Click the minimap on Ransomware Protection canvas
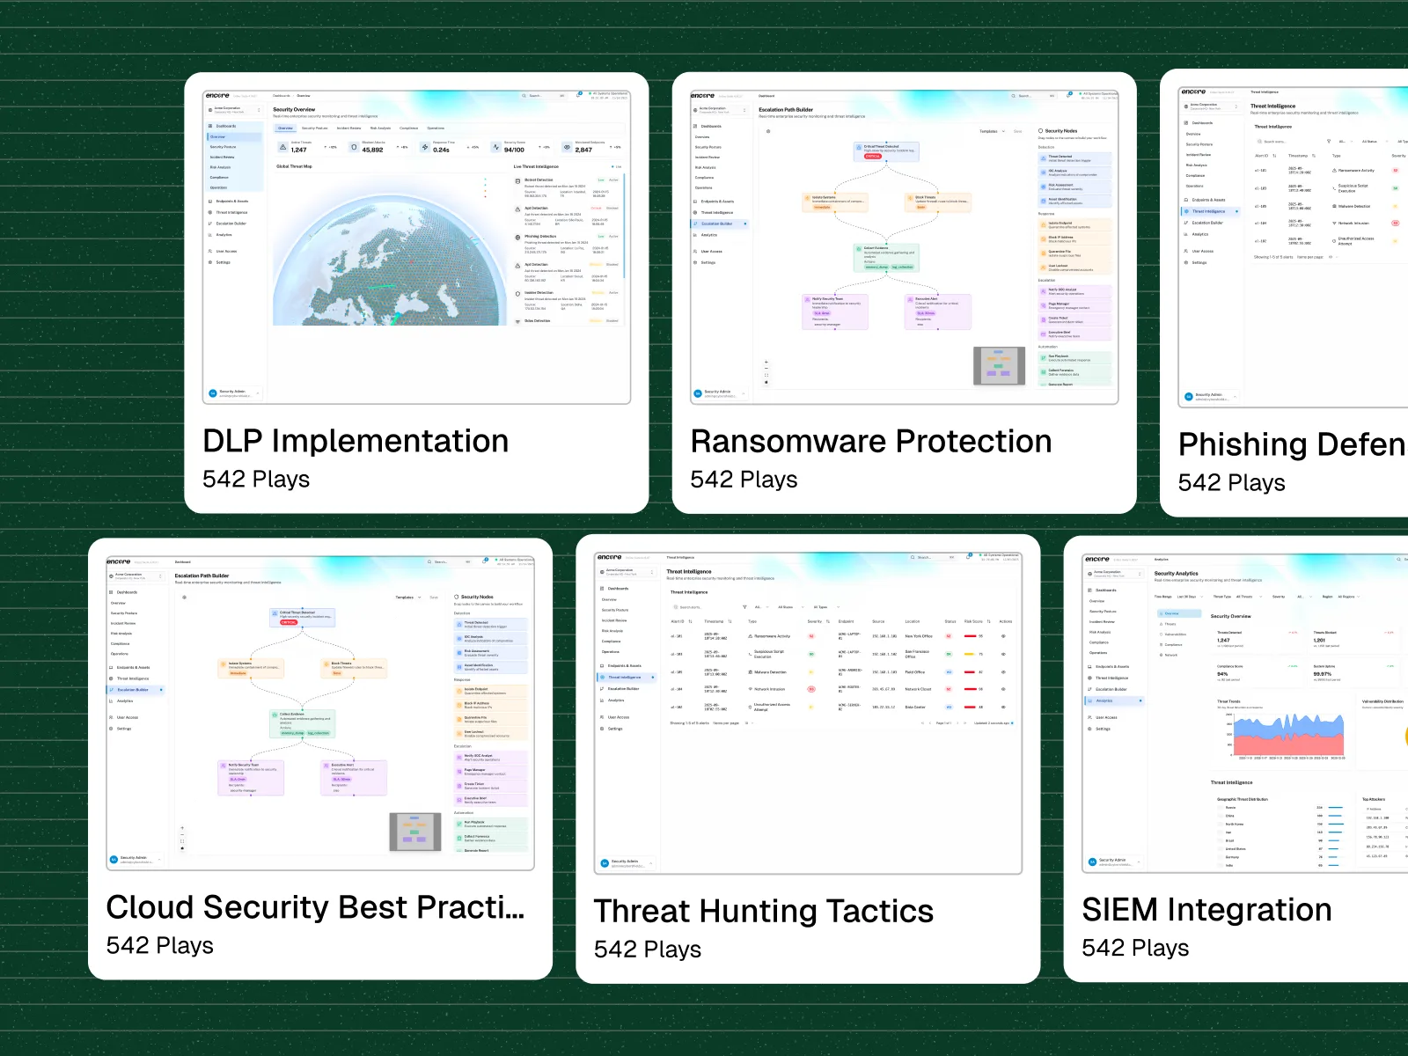The height and width of the screenshot is (1056, 1408). point(999,366)
